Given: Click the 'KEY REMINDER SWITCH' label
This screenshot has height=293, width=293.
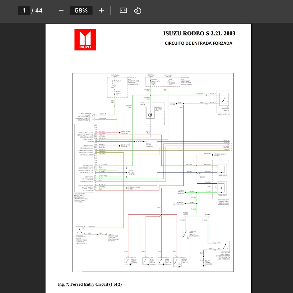Looking at the screenshot, I should click(x=225, y=109).
